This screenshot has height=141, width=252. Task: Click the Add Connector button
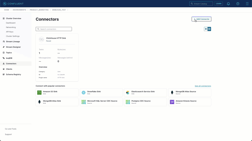[201, 19]
